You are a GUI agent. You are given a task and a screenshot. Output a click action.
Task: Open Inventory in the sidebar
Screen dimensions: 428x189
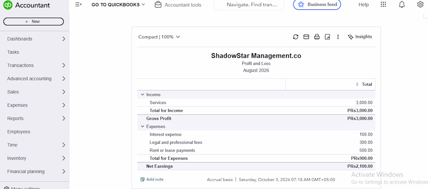(17, 158)
